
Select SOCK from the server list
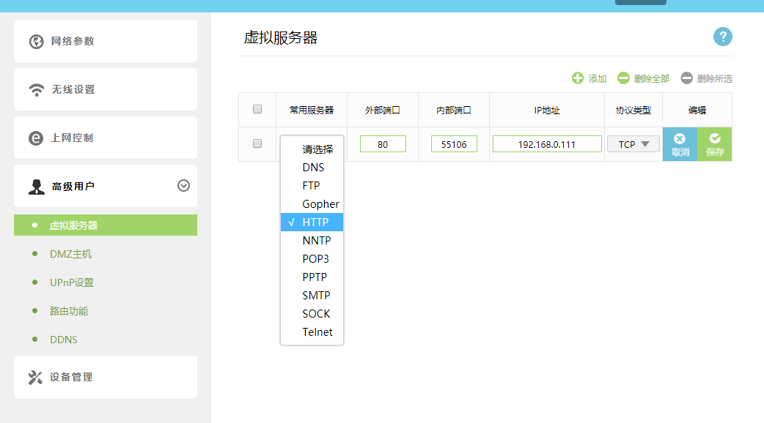pyautogui.click(x=312, y=314)
